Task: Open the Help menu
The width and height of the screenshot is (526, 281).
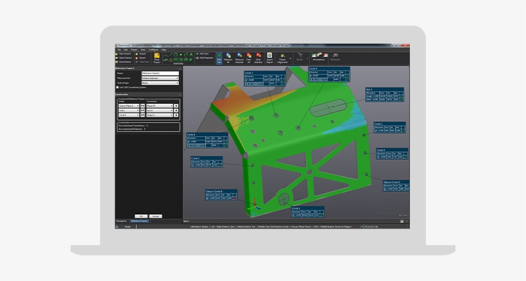Action: point(164,49)
